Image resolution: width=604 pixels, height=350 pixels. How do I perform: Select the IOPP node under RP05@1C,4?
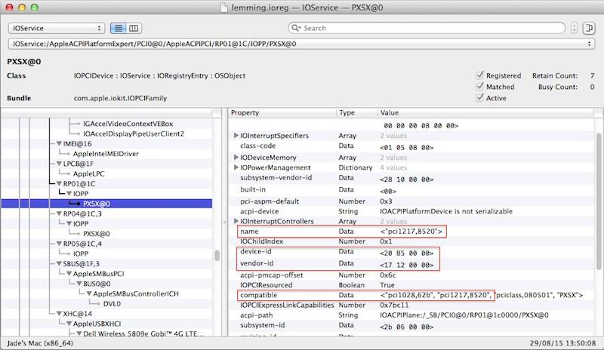click(x=81, y=253)
